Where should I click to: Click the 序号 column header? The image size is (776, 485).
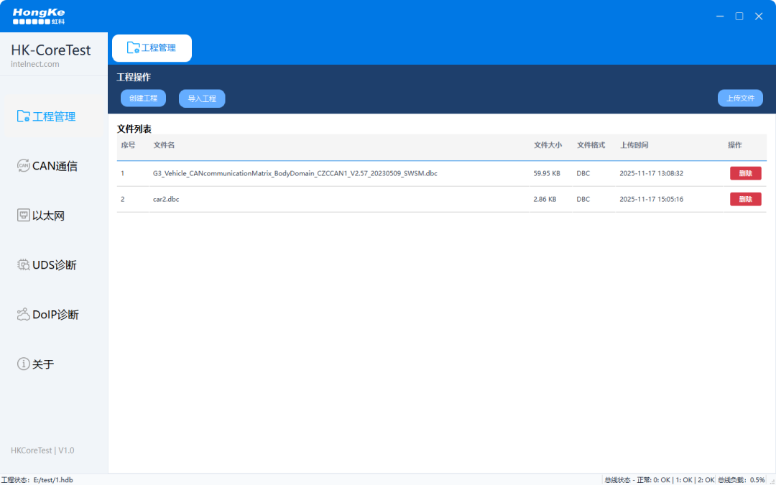128,145
